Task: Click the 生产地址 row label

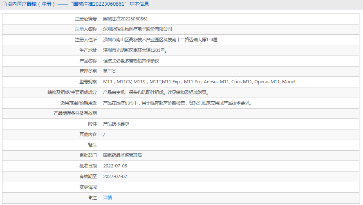Action: point(88,51)
